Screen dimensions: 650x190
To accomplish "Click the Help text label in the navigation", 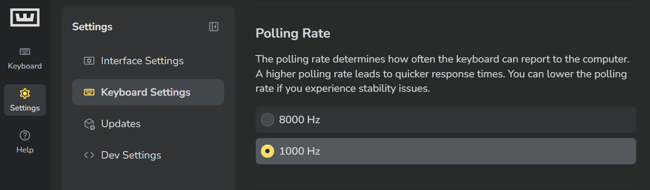I will (25, 150).
